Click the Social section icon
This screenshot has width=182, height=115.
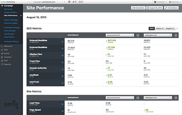[x=2, y=53]
